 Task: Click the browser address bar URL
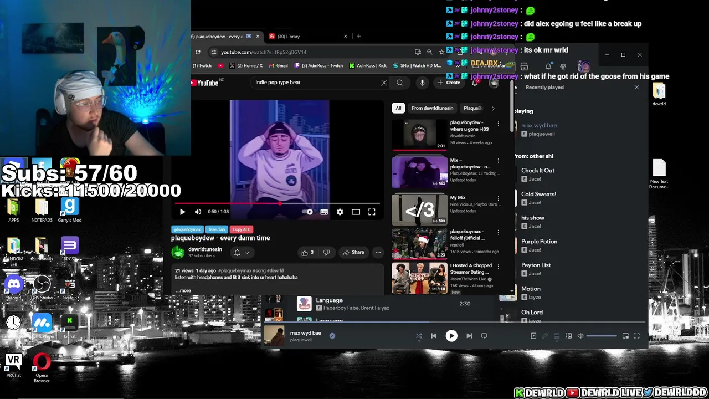[264, 52]
